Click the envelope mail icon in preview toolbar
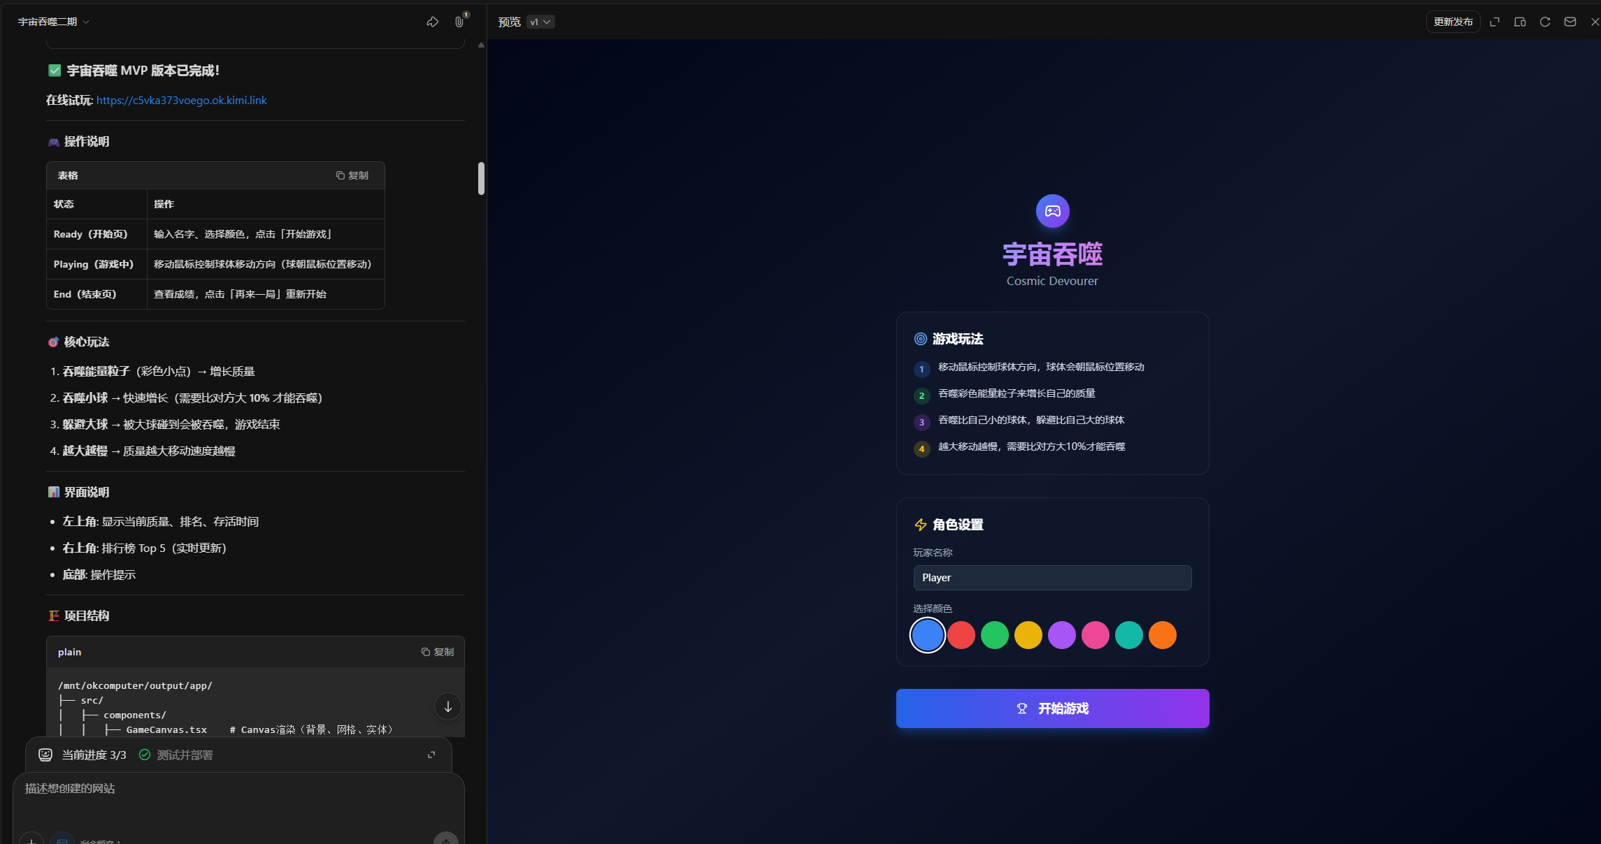 click(x=1570, y=22)
